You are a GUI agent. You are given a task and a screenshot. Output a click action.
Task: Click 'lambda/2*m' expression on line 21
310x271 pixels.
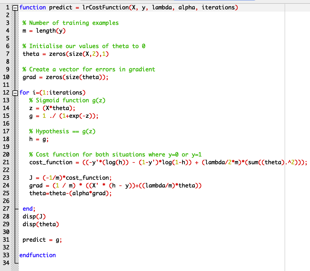pos(222,162)
